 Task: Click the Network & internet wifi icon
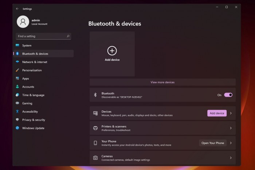(17, 62)
